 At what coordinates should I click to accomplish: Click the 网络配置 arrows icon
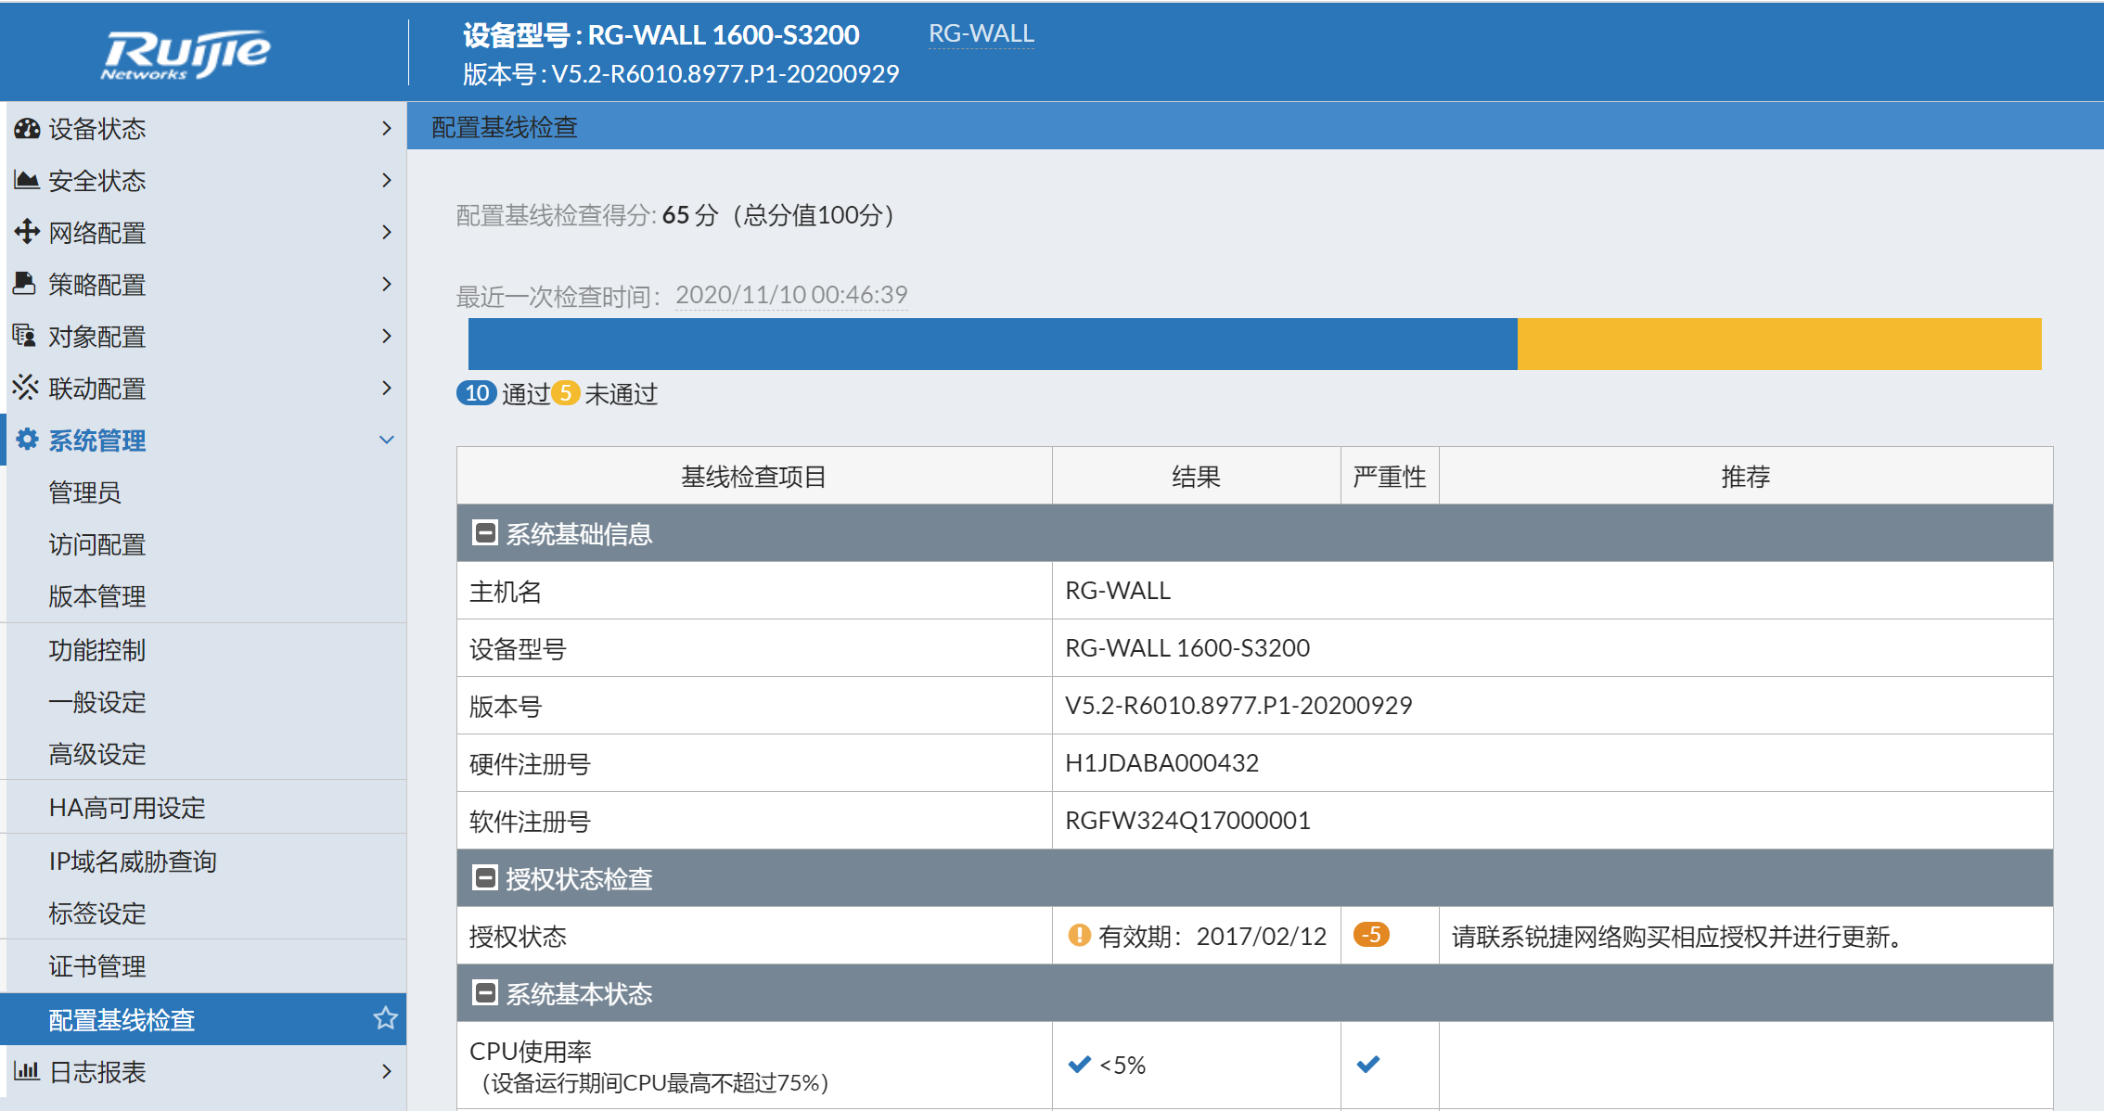pos(27,232)
